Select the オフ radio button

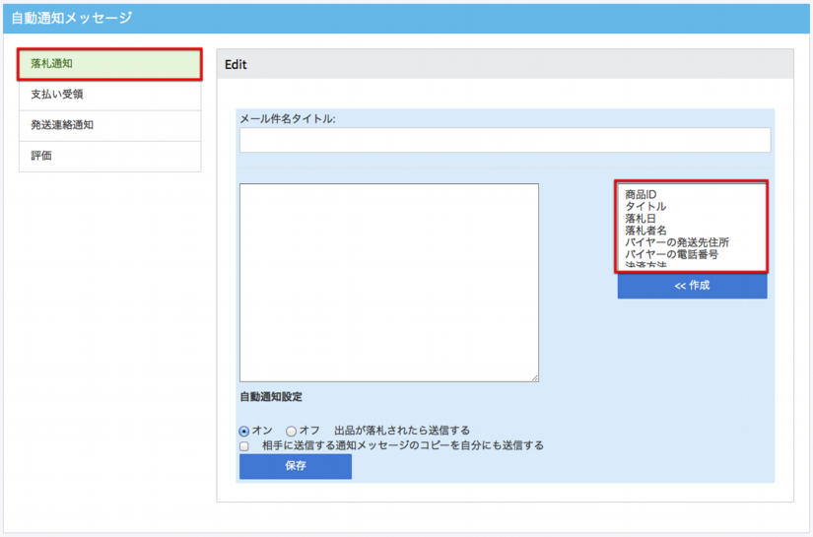click(291, 431)
